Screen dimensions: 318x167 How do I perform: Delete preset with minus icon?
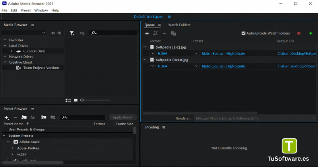click(x=15, y=117)
